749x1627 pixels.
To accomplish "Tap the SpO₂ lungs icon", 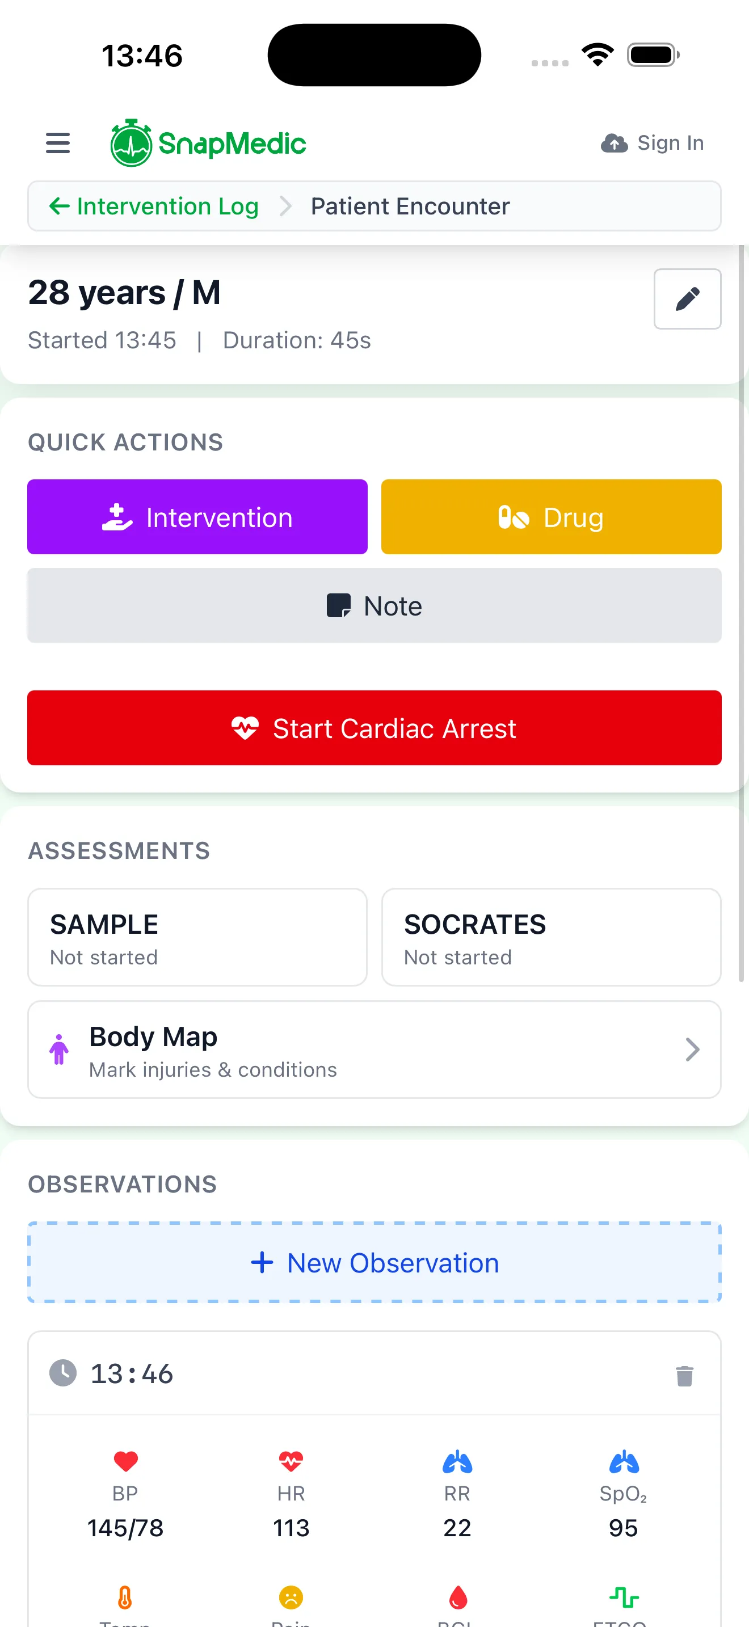I will (624, 1460).
